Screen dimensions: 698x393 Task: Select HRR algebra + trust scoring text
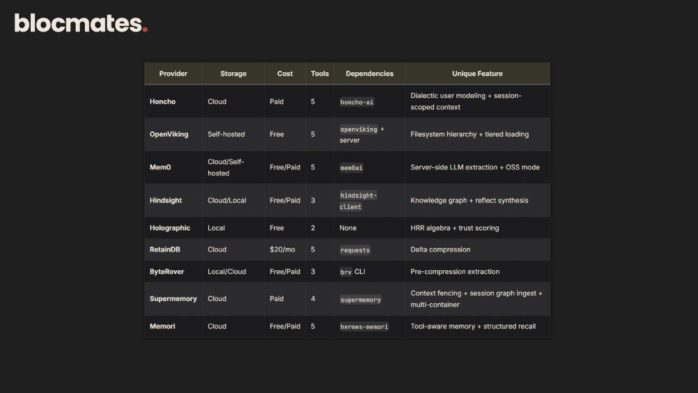pyautogui.click(x=455, y=228)
